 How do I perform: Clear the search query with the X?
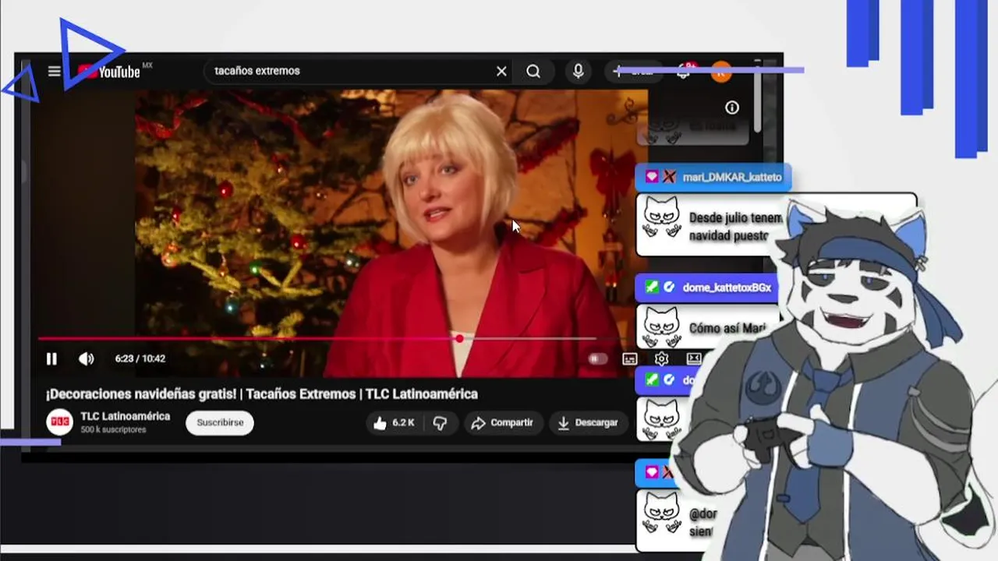pyautogui.click(x=501, y=72)
